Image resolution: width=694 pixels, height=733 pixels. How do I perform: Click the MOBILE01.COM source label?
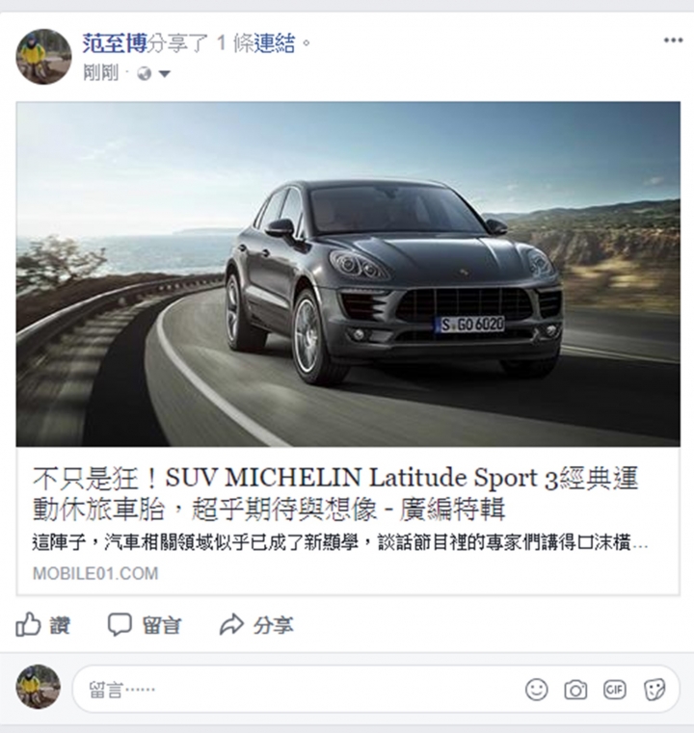click(x=95, y=574)
